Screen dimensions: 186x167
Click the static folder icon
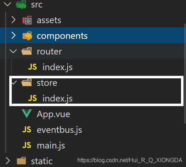(21, 161)
